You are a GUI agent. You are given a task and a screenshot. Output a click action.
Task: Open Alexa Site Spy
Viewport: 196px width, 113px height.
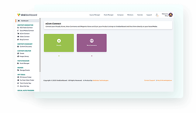[x=23, y=86]
